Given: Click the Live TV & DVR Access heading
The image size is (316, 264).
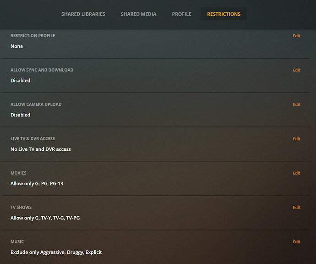Looking at the screenshot, I should tap(33, 139).
